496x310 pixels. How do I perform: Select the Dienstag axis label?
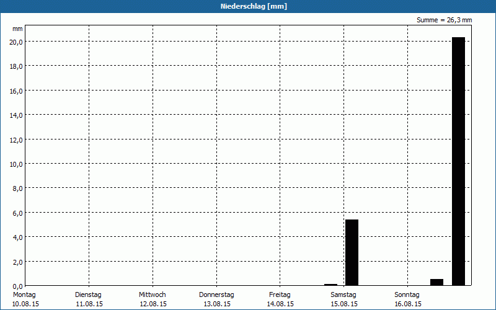point(88,295)
